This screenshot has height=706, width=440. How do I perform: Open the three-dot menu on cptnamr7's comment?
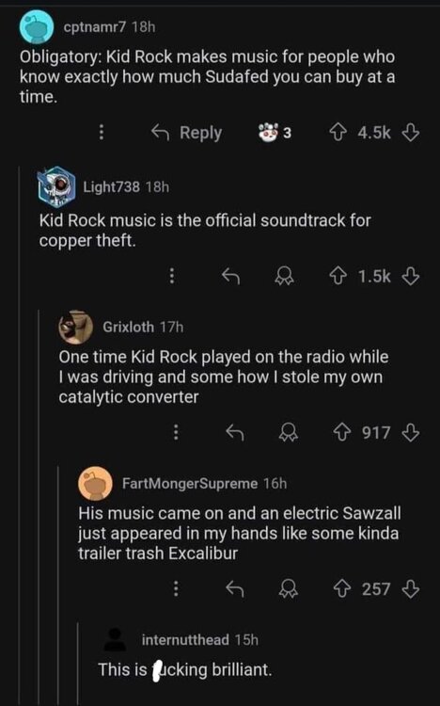pos(102,133)
